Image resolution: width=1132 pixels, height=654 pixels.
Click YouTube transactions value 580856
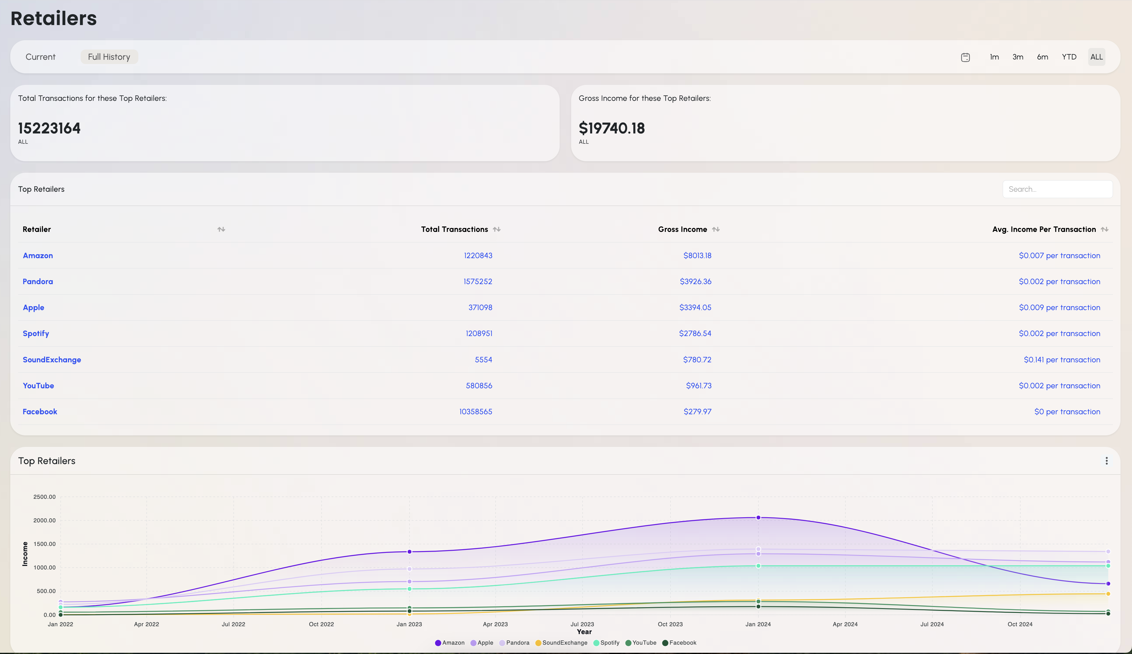479,386
